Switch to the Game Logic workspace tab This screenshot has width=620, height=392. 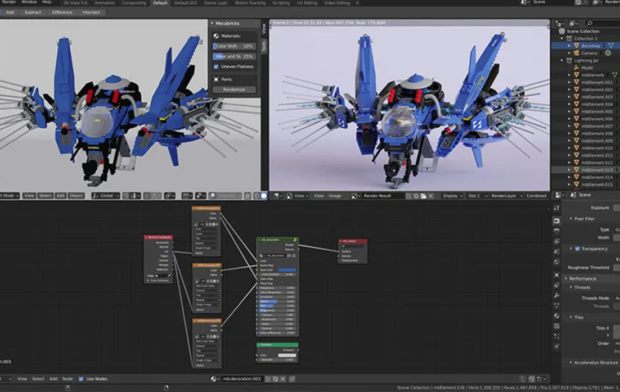coord(216,3)
